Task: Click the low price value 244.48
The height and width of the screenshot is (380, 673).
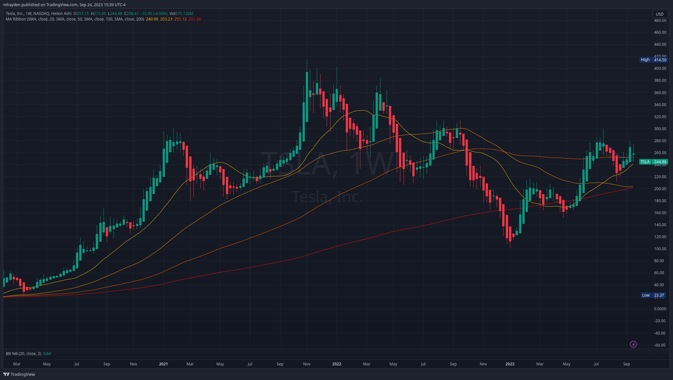Action: pos(116,14)
